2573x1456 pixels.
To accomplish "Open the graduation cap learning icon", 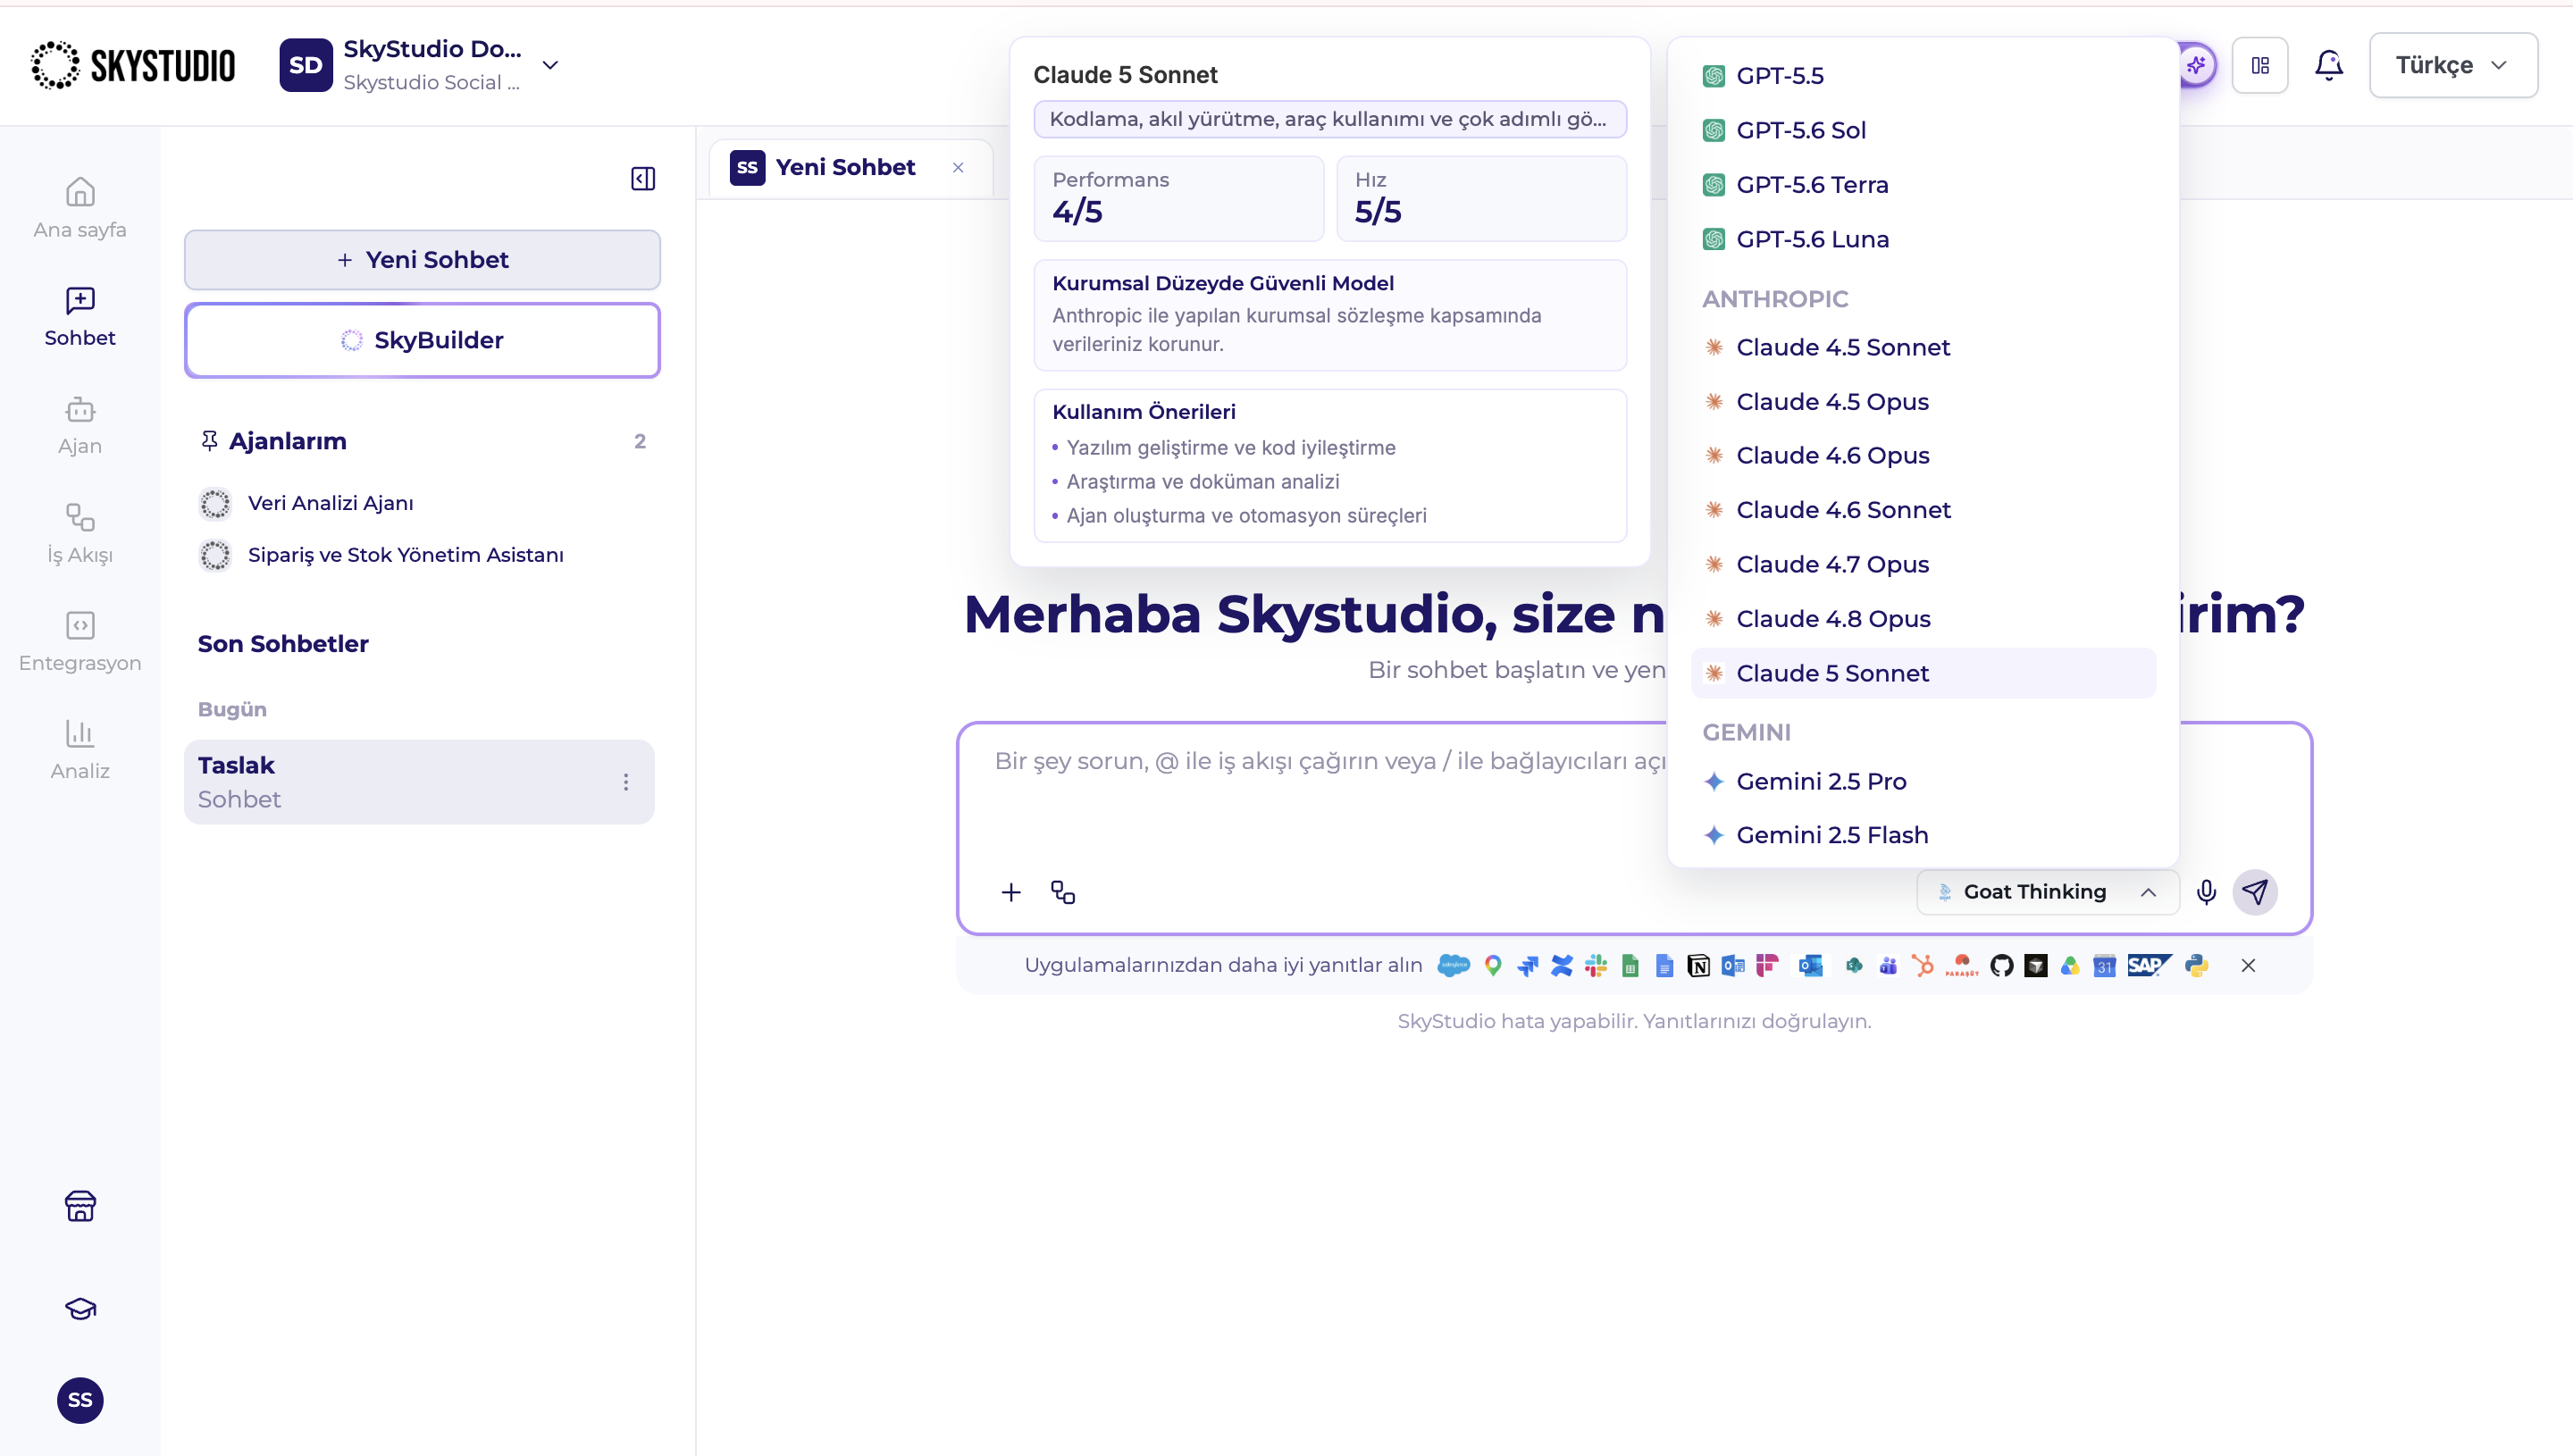I will click(x=80, y=1308).
